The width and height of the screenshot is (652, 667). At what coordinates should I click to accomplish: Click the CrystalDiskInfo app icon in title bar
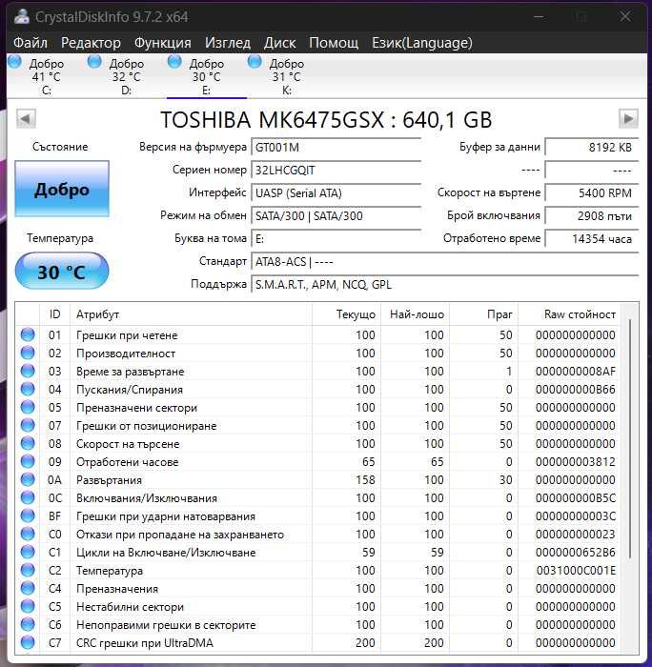[21, 16]
